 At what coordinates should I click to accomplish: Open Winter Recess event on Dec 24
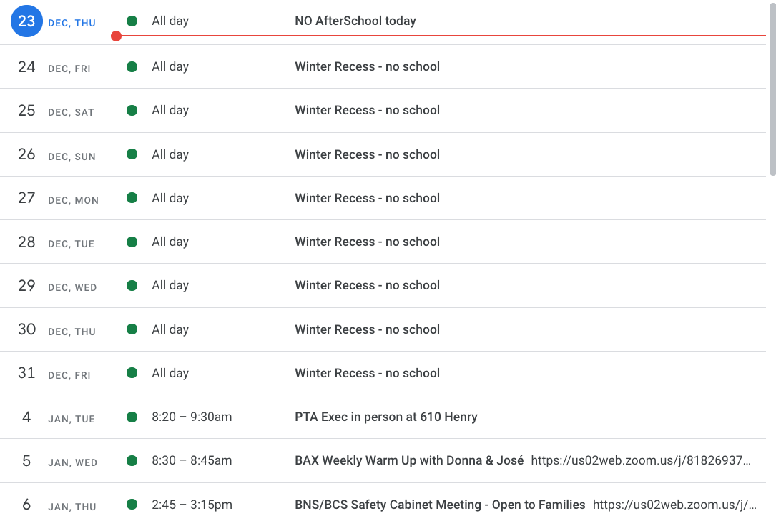click(x=367, y=66)
